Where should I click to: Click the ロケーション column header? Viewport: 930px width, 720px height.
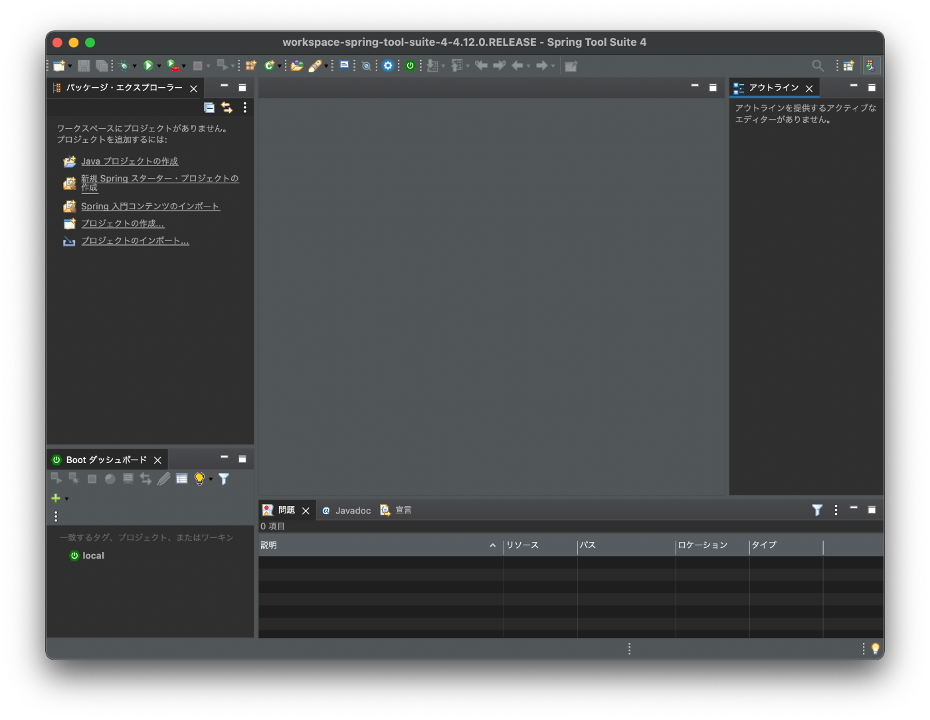coord(713,545)
